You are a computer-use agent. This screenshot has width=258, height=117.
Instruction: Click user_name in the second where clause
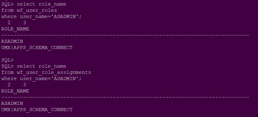(34, 79)
